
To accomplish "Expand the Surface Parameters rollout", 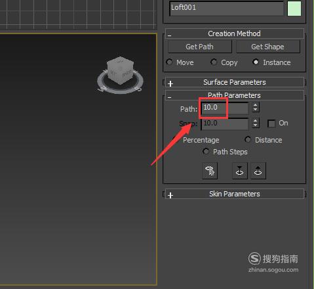I will pos(235,82).
